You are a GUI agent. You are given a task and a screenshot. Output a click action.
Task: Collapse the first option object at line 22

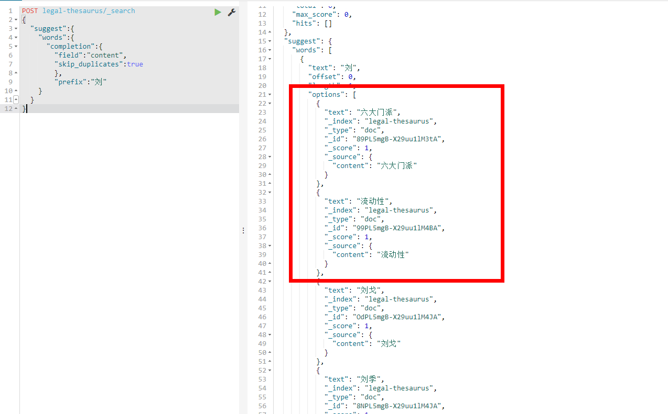[x=270, y=103]
